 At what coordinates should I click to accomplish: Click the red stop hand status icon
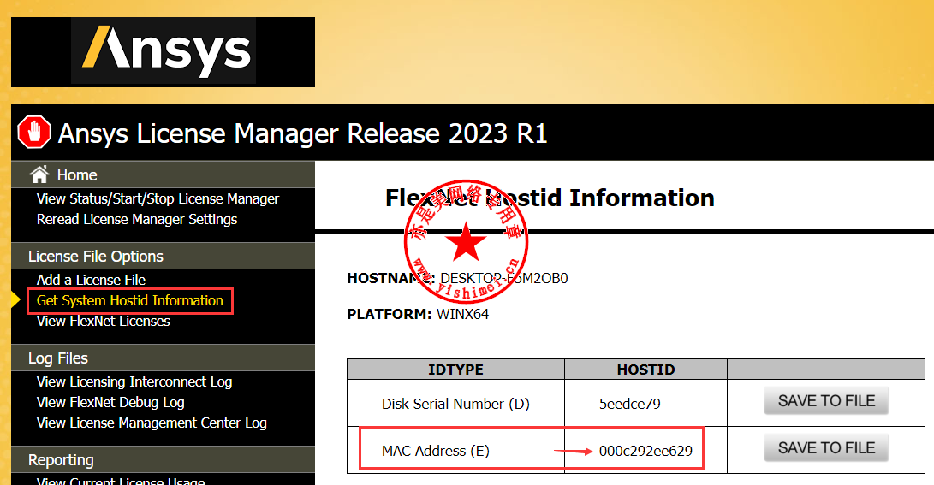pos(34,132)
